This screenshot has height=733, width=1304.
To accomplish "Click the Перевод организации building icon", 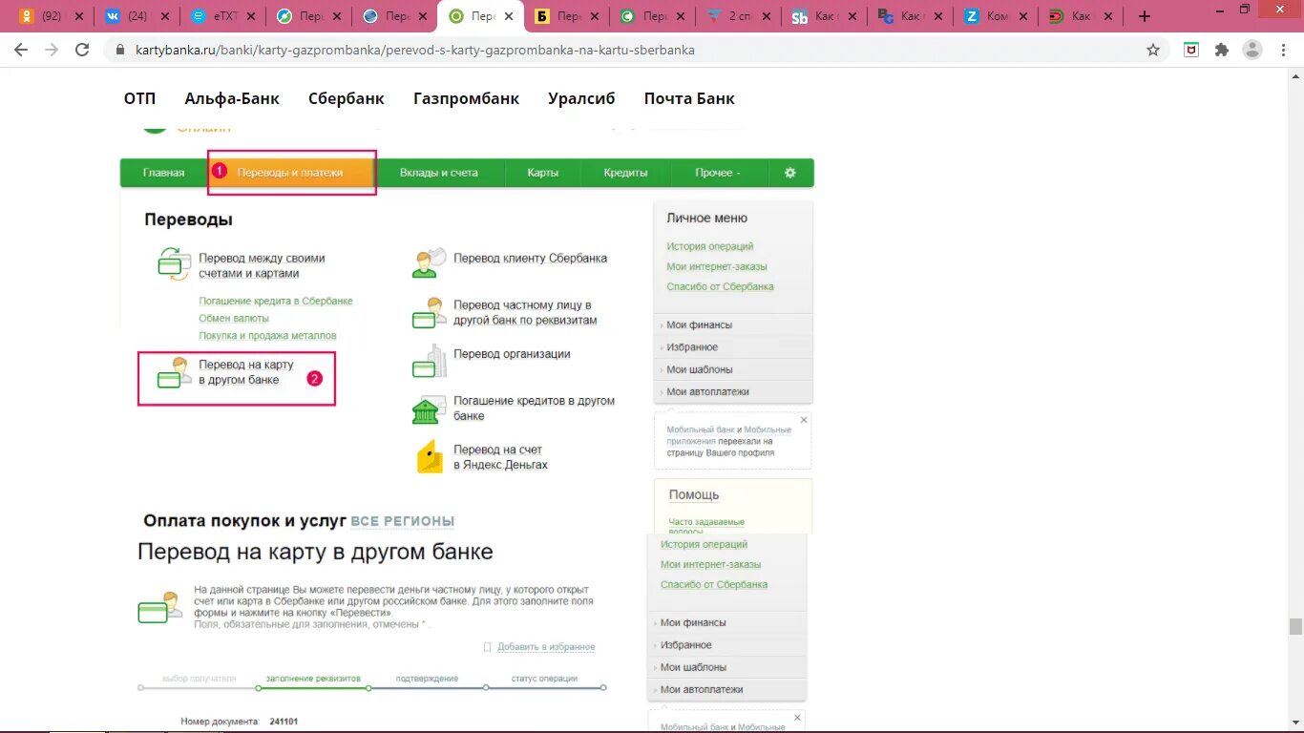I will [x=430, y=361].
